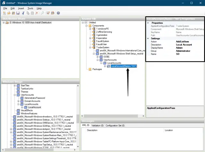The image size is (205, 152).
Task: Switch to the Validation (0) tab
Action: click(x=97, y=126)
